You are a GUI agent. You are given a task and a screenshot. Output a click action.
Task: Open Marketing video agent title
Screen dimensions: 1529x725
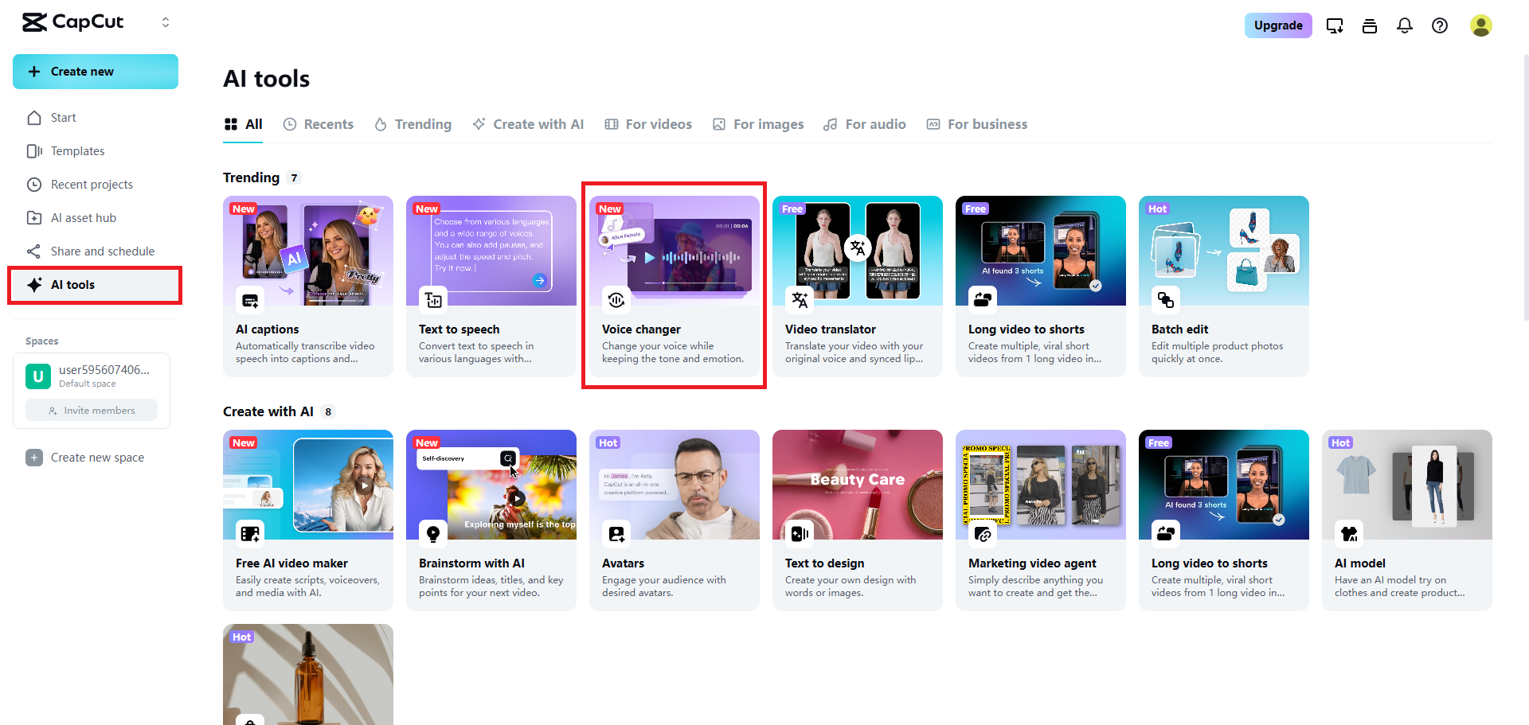pos(1032,563)
